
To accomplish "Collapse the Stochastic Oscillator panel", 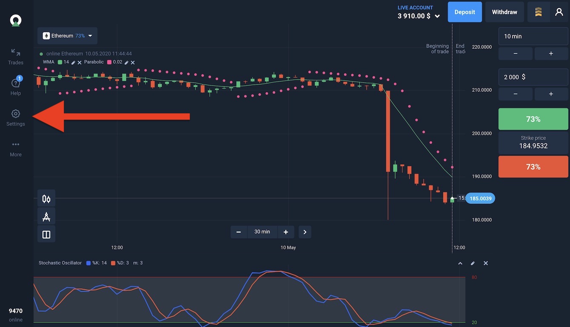I will (x=460, y=263).
